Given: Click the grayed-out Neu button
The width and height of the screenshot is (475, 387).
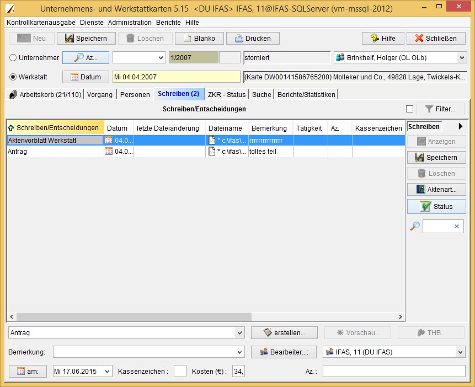Looking at the screenshot, I should [31, 39].
